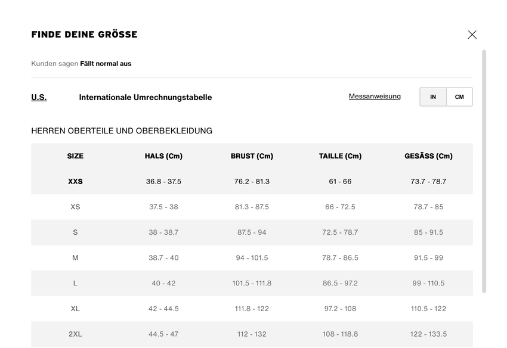
Task: Click the 'Fällt normal aus' customer fit text
Action: click(106, 64)
